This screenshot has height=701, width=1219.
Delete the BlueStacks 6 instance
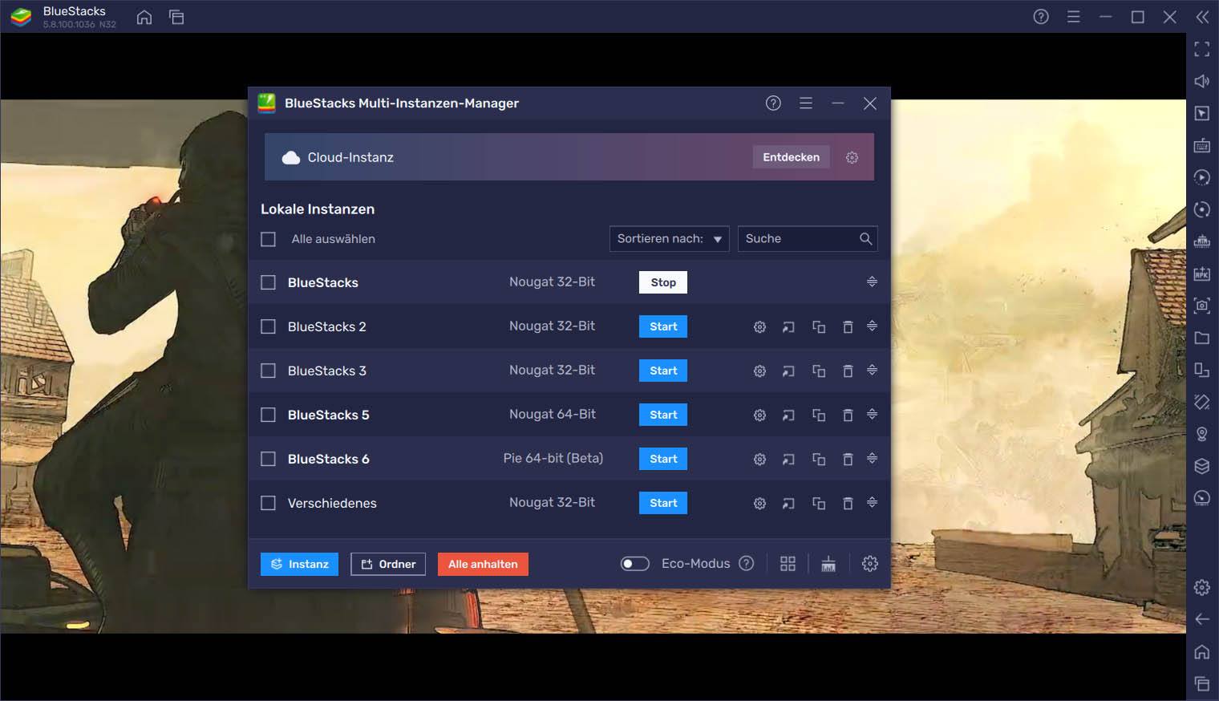point(848,459)
